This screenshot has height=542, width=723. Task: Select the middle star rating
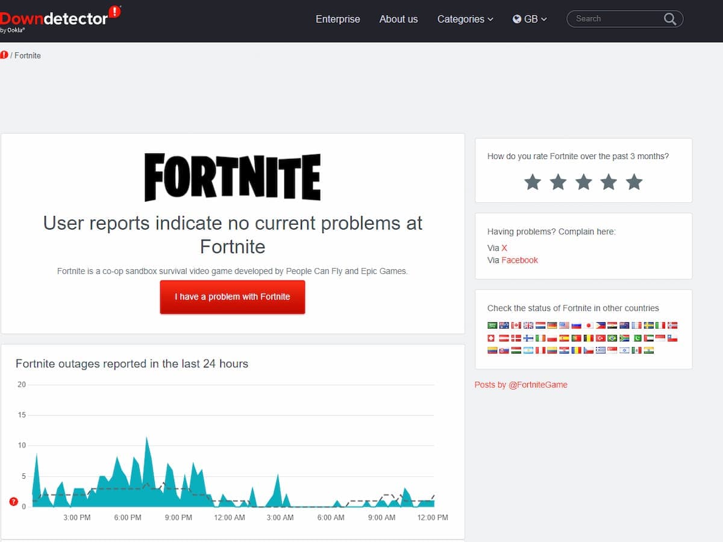[583, 181]
